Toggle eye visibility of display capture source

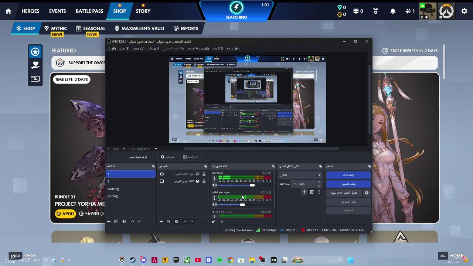pos(198,181)
